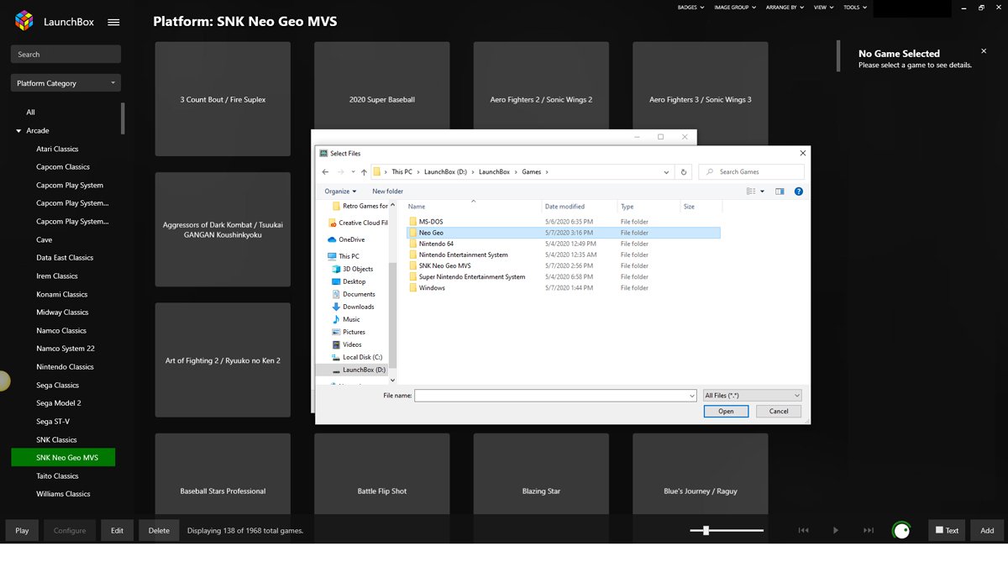The height and width of the screenshot is (567, 1008).
Task: Click the Delete button
Action: (159, 530)
